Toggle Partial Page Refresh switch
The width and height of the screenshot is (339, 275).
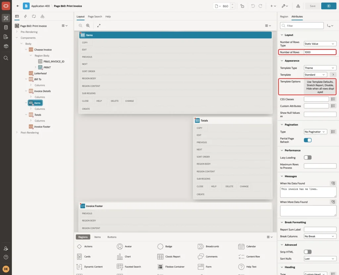(x=308, y=140)
